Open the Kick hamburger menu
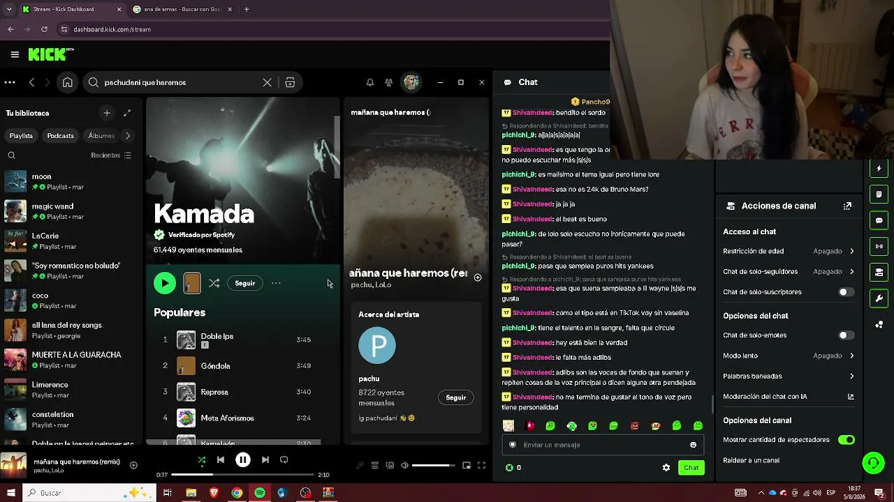The width and height of the screenshot is (894, 502). coord(15,54)
